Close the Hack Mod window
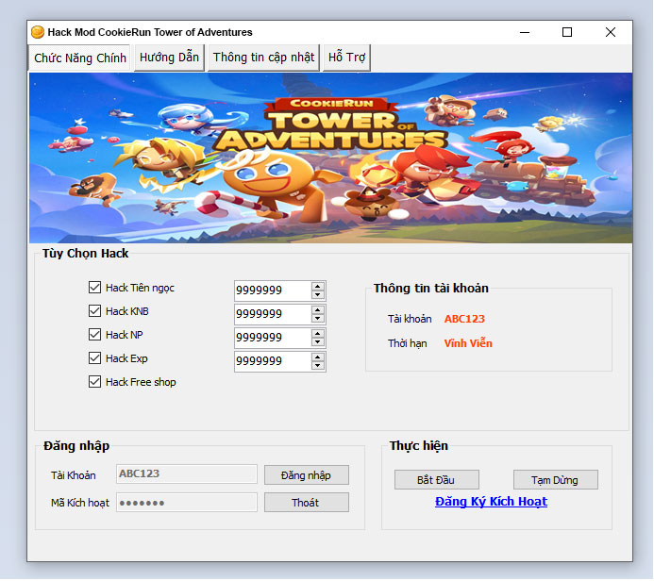654x581 pixels. tap(611, 32)
